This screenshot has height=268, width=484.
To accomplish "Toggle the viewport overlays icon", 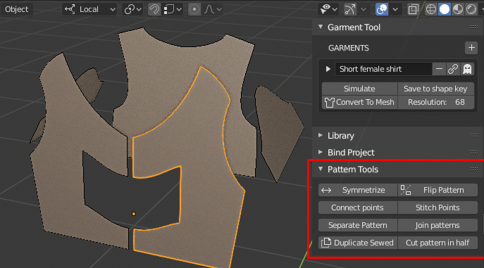I will pos(382,9).
